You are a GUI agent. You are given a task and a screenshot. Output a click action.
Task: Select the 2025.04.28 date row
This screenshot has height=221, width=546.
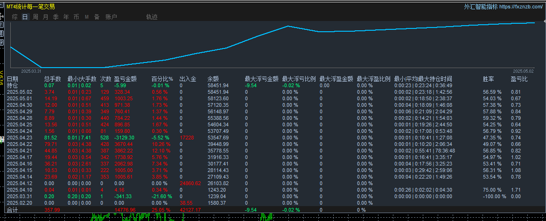click(x=20, y=118)
